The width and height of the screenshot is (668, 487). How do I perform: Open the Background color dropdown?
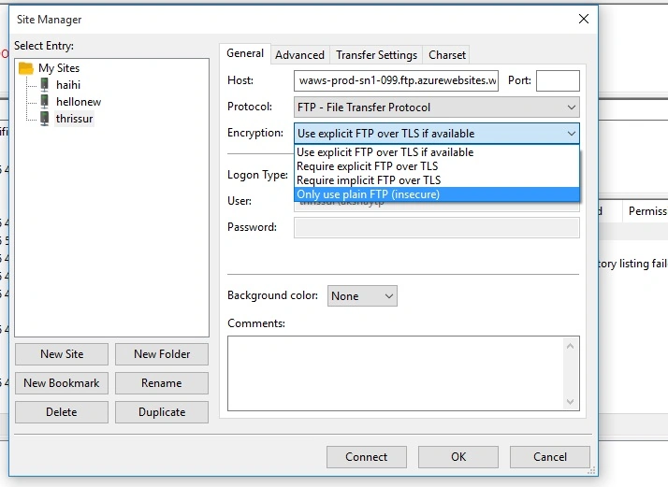(x=362, y=296)
